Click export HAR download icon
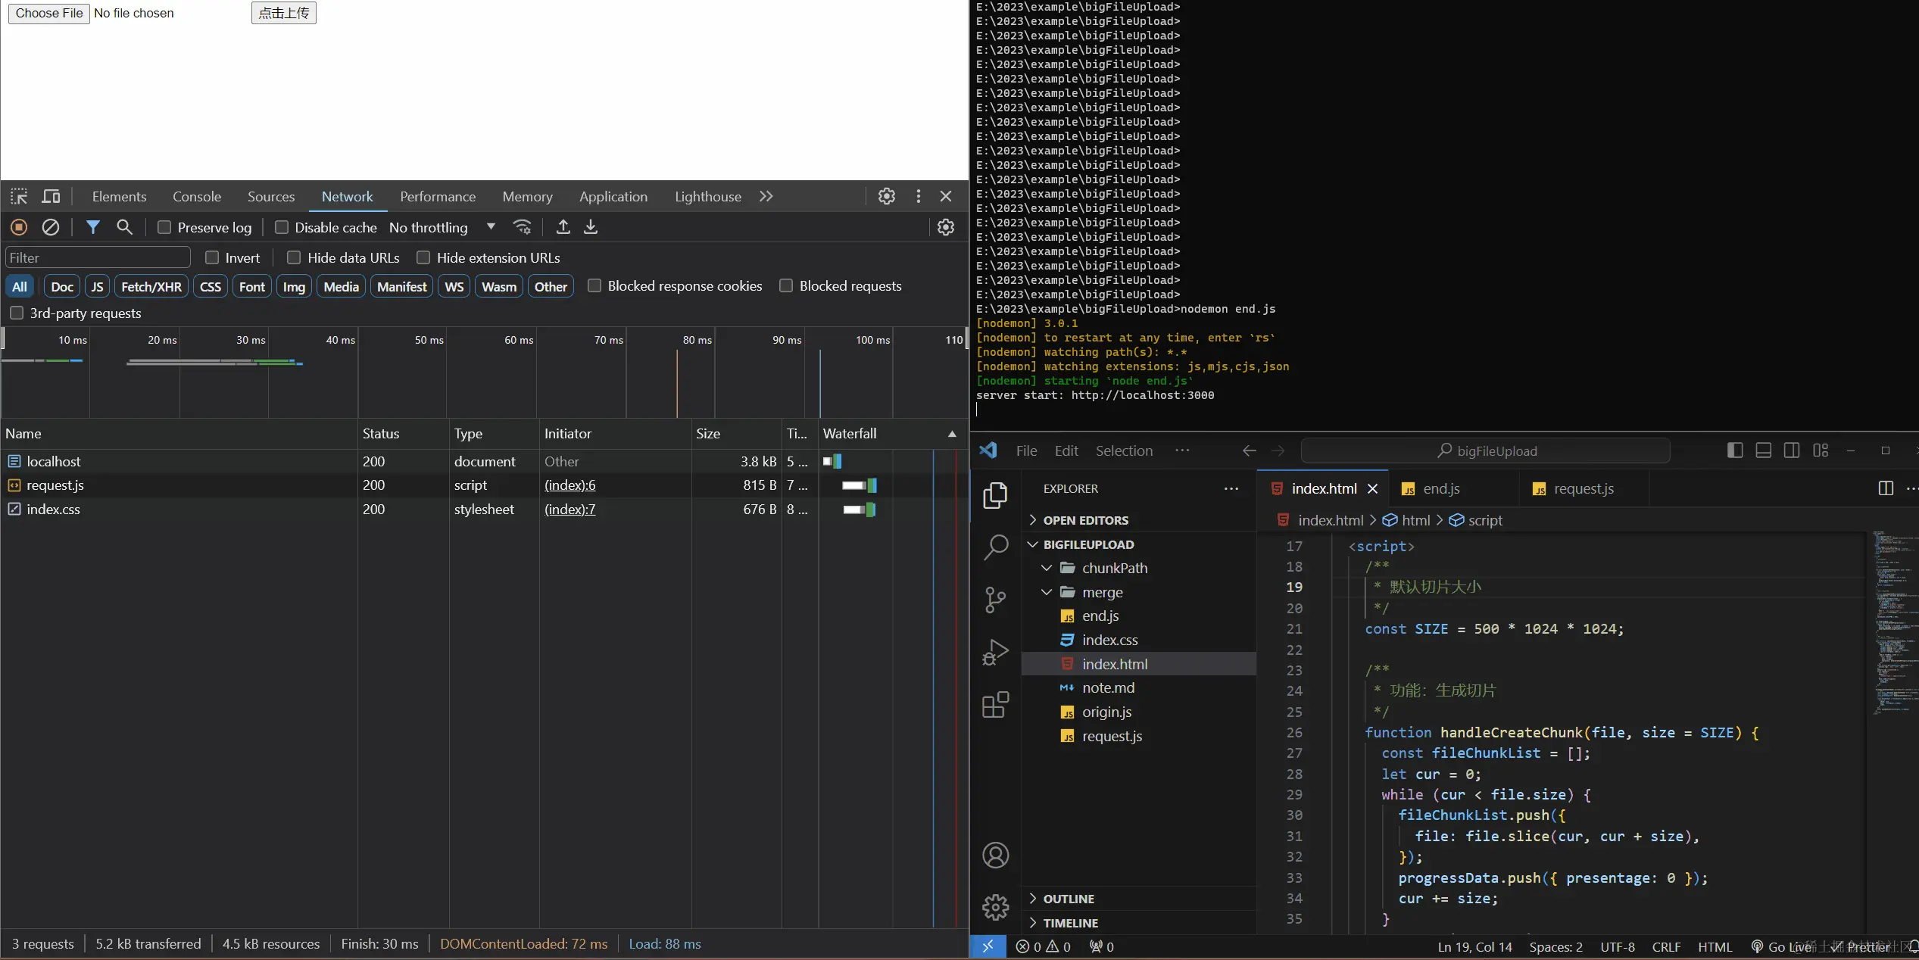 (x=591, y=227)
